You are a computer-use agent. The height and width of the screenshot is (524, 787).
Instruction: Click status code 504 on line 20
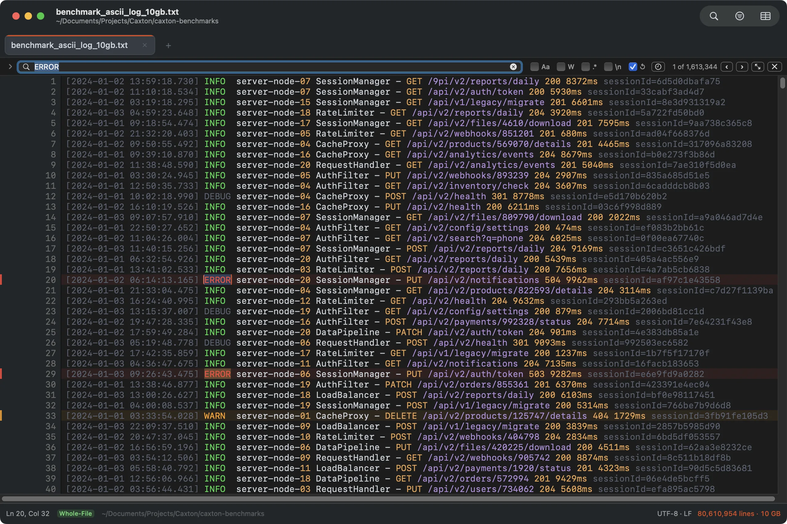553,280
